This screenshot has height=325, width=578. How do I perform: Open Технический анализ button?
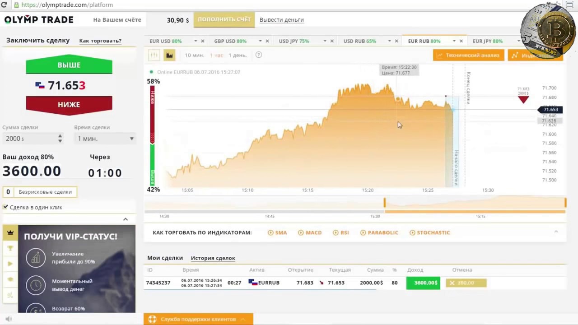coord(468,55)
